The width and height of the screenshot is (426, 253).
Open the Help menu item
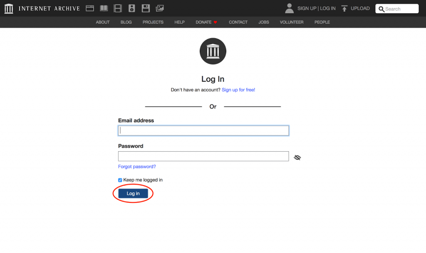(180, 22)
